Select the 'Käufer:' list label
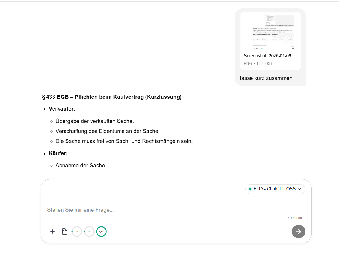The height and width of the screenshot is (255, 339). pos(58,153)
